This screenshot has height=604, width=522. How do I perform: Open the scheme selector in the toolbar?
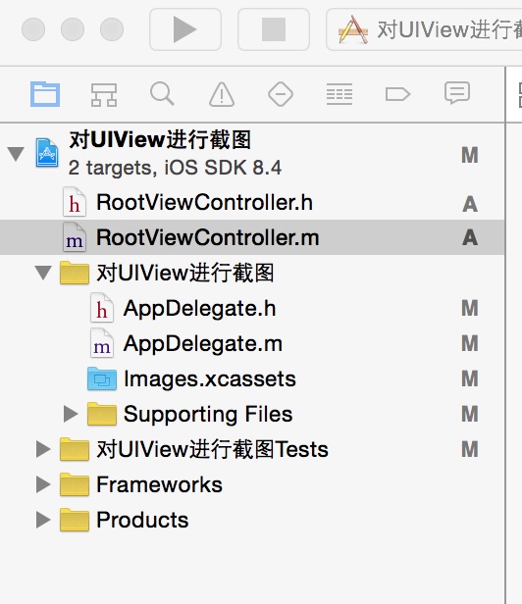point(424,29)
